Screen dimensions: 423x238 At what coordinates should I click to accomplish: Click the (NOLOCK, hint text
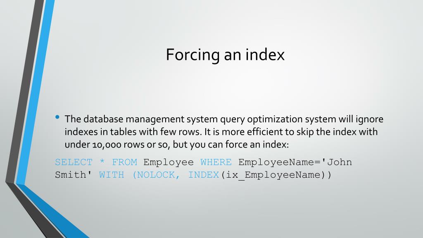pyautogui.click(x=156, y=175)
